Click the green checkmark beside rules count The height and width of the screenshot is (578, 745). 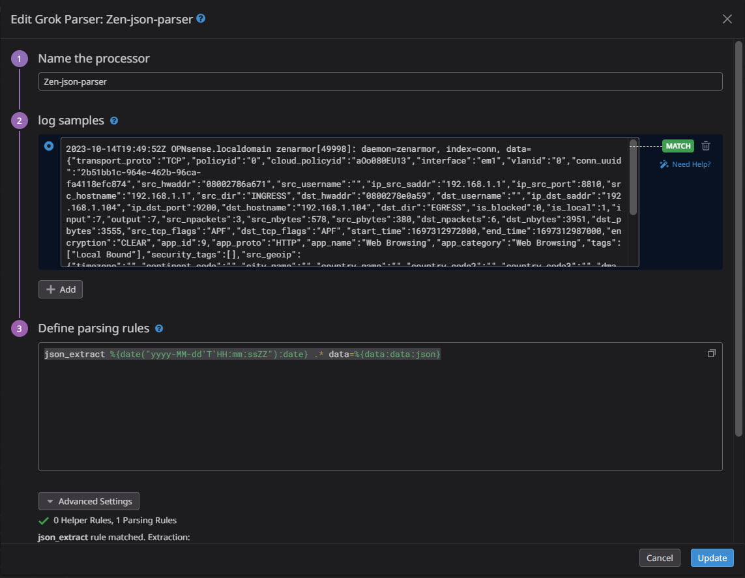point(44,521)
